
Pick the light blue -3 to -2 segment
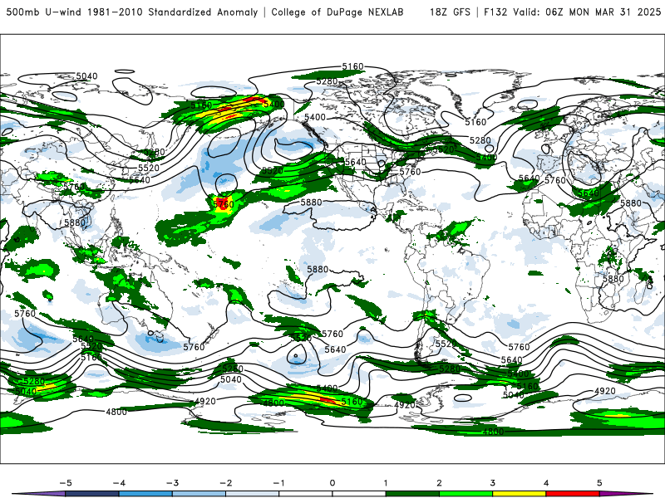[x=199, y=494]
